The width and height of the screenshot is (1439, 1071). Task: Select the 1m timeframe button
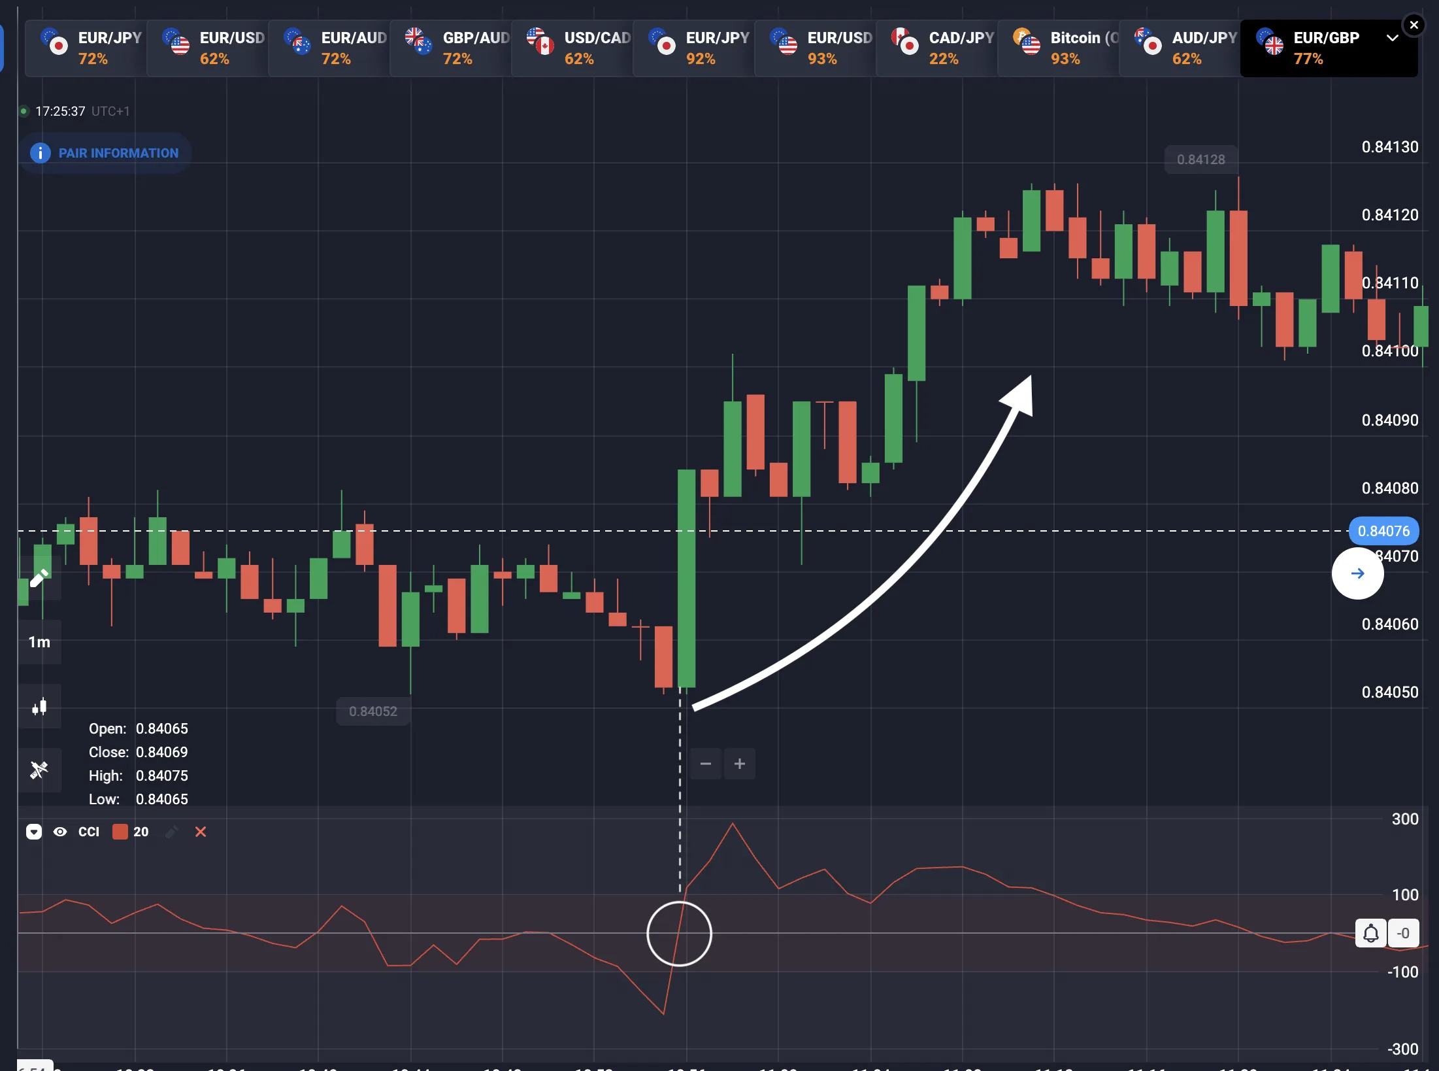[39, 642]
